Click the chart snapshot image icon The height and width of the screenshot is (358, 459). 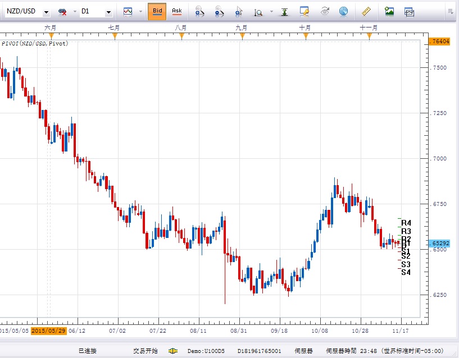click(x=389, y=11)
